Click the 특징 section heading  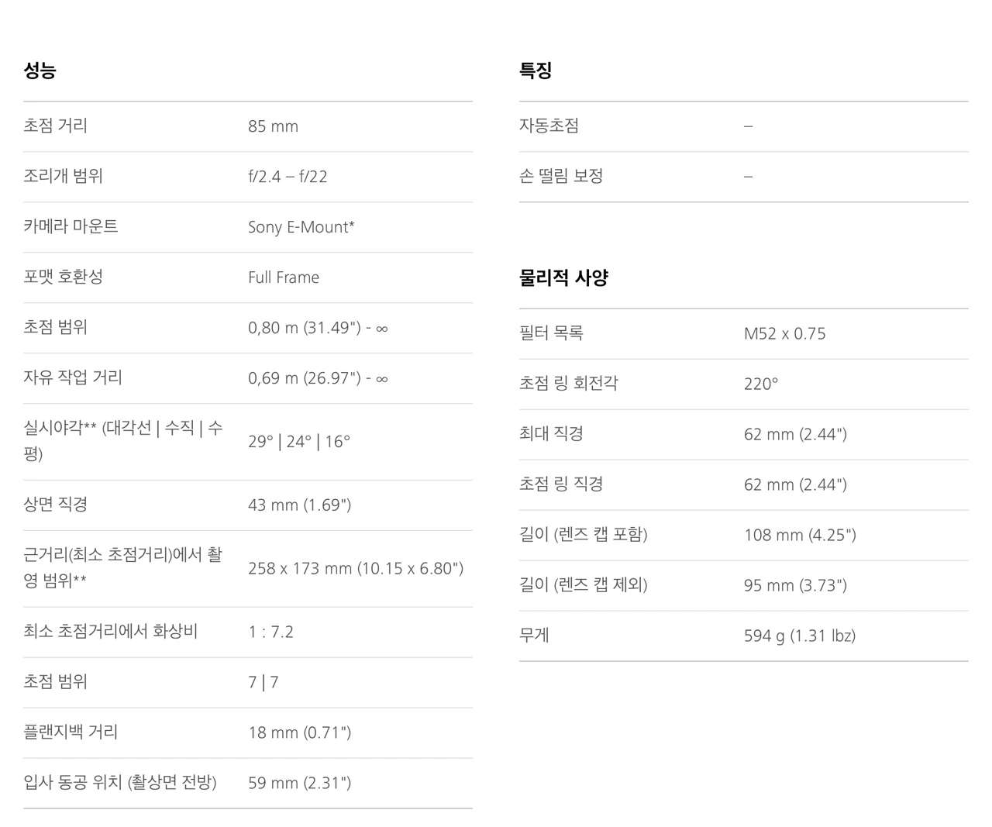pyautogui.click(x=536, y=71)
